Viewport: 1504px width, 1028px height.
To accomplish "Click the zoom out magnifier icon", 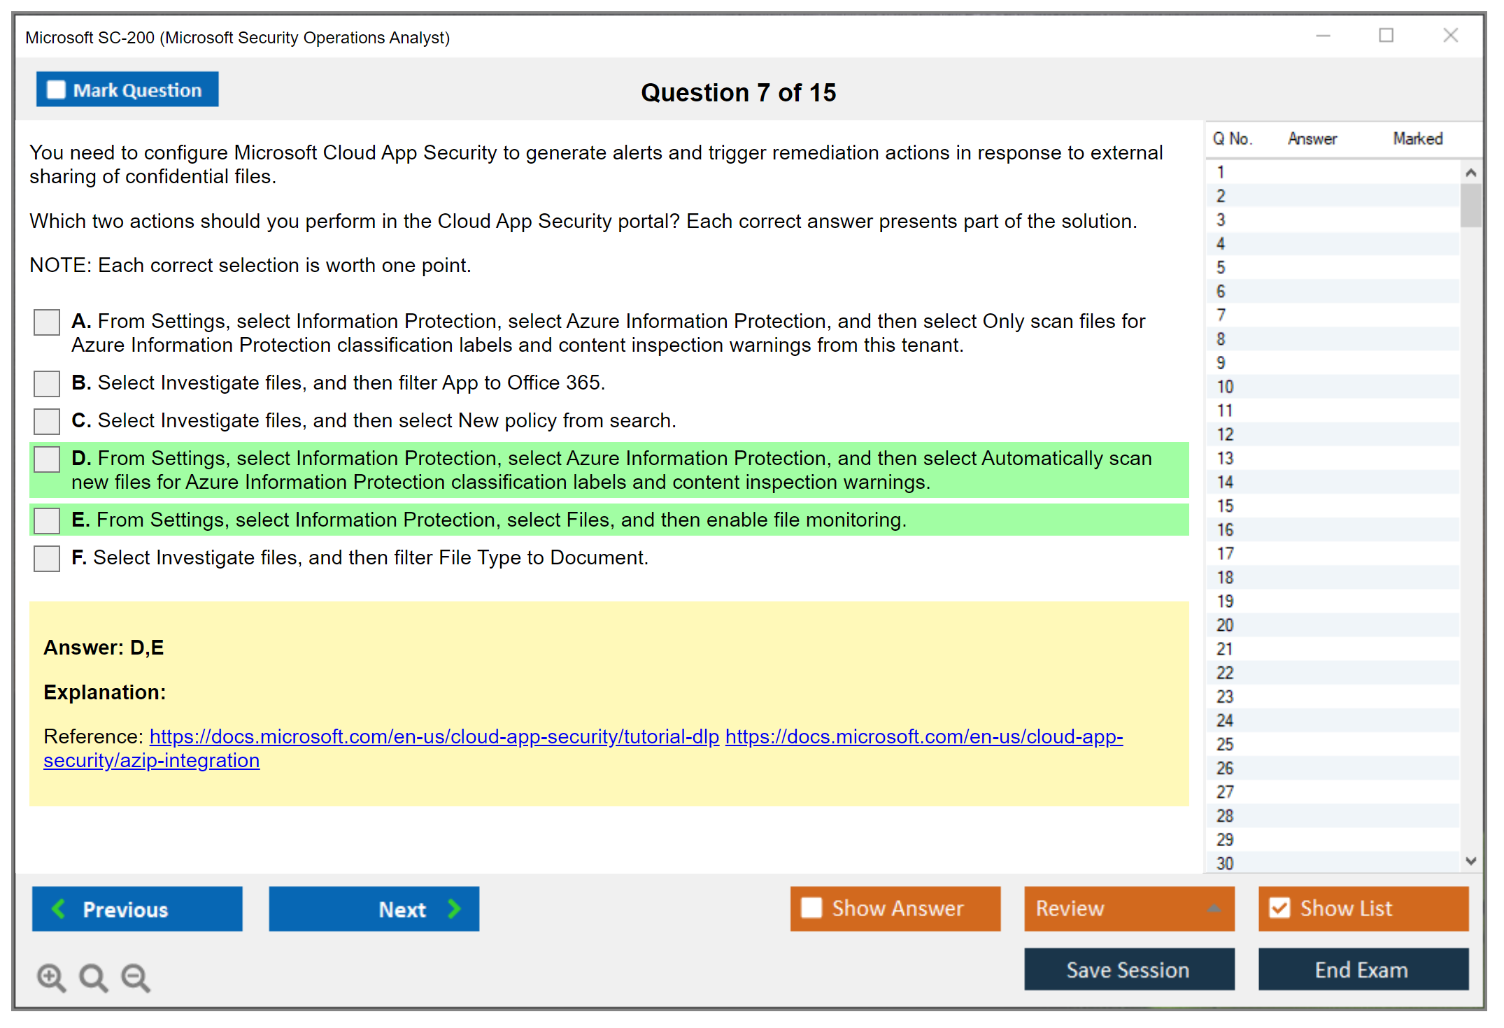I will pyautogui.click(x=136, y=977).
